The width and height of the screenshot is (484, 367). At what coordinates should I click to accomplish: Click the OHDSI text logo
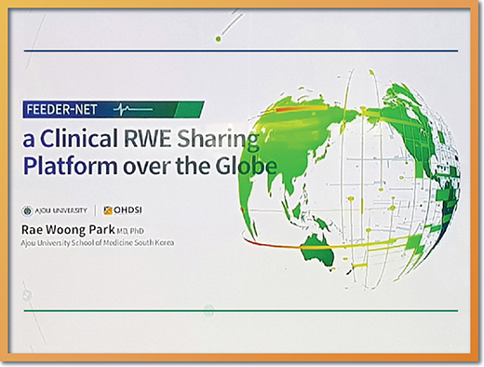click(x=128, y=211)
